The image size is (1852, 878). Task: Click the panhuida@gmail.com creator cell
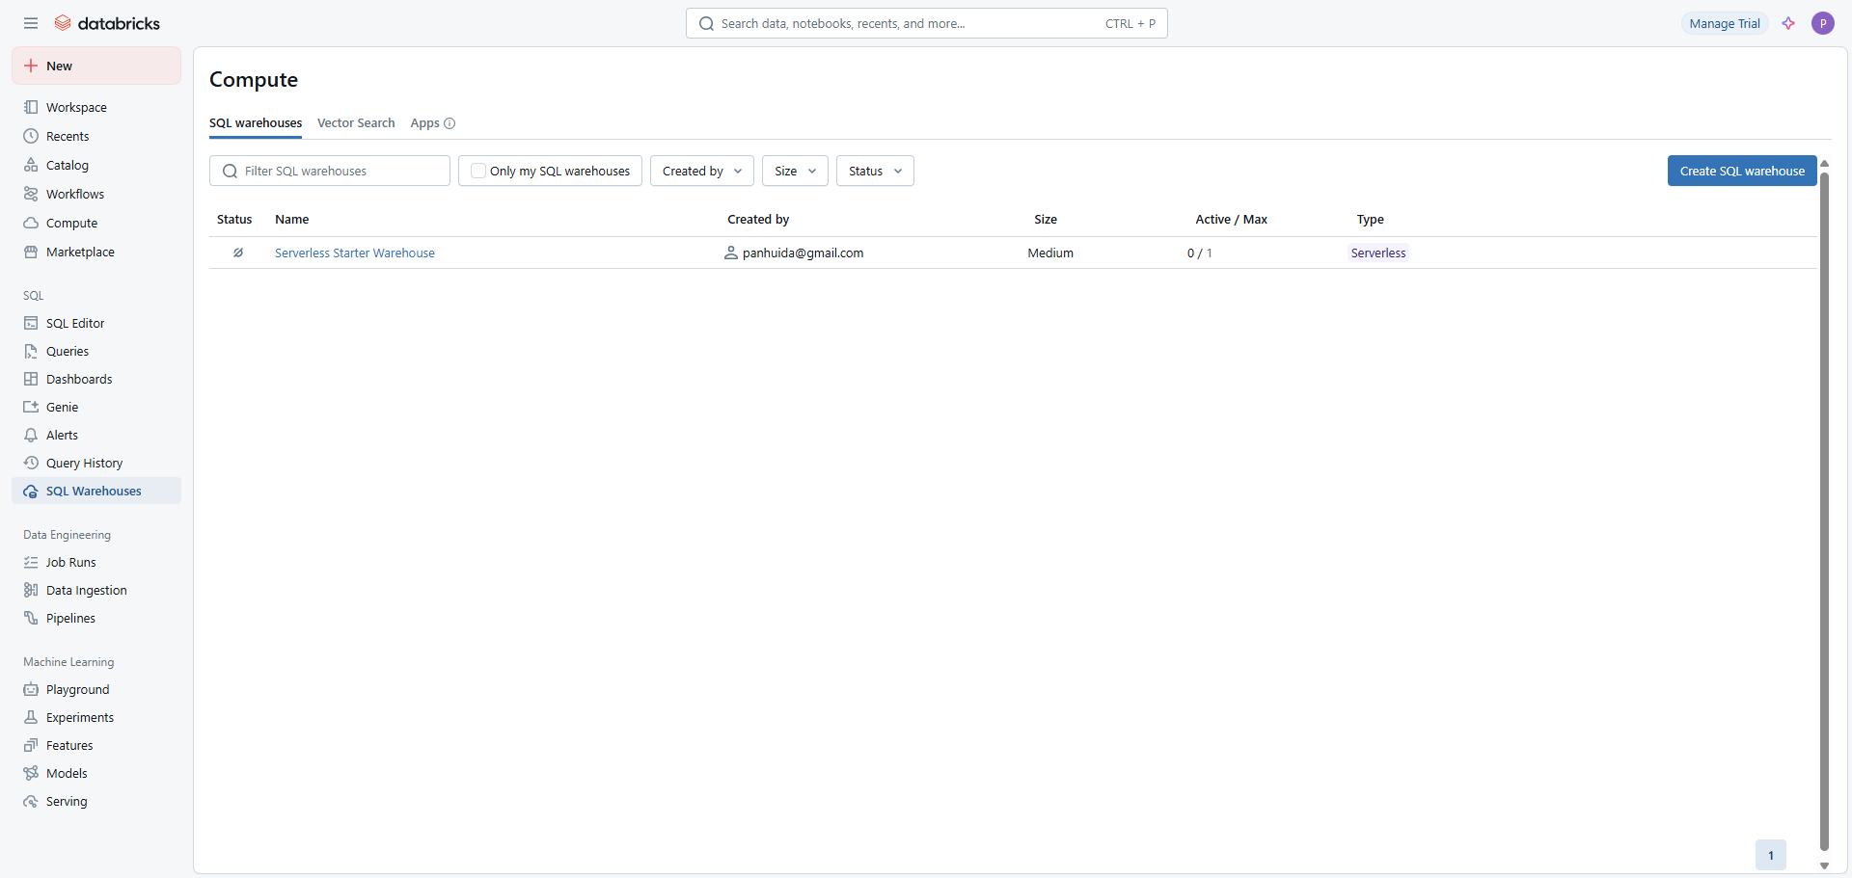tap(794, 253)
